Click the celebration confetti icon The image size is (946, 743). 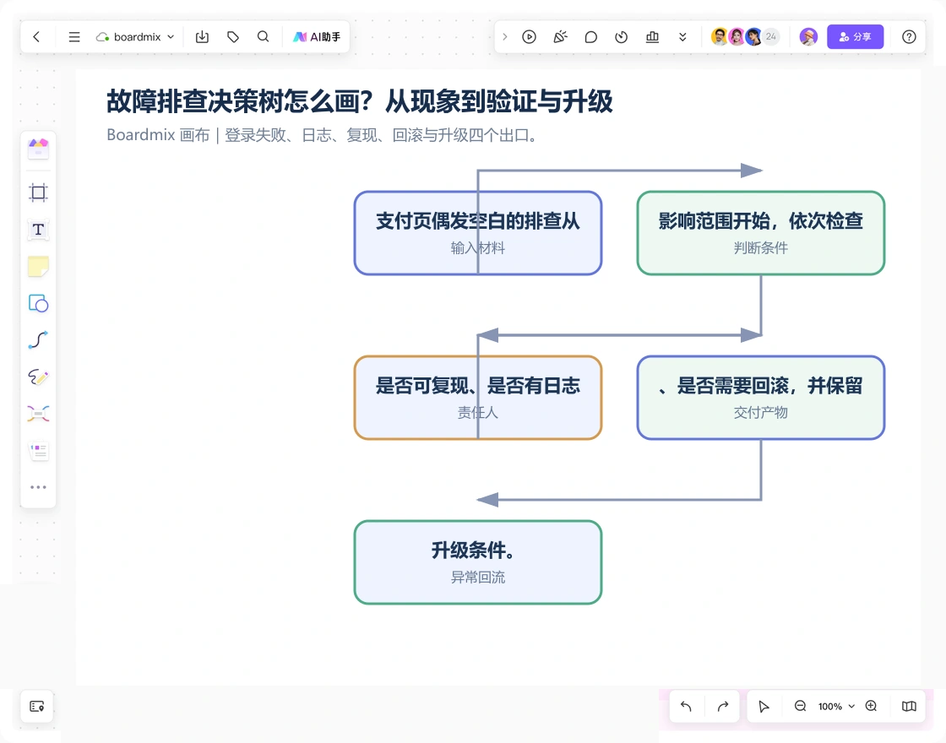tap(561, 37)
